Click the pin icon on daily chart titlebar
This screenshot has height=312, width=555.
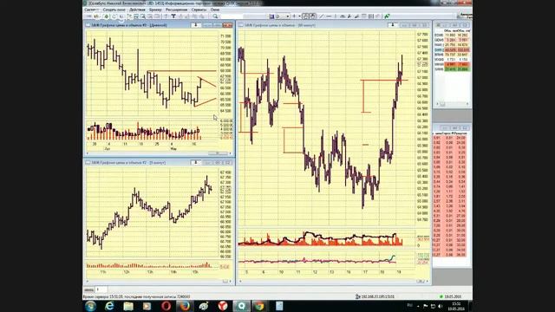[x=195, y=25]
